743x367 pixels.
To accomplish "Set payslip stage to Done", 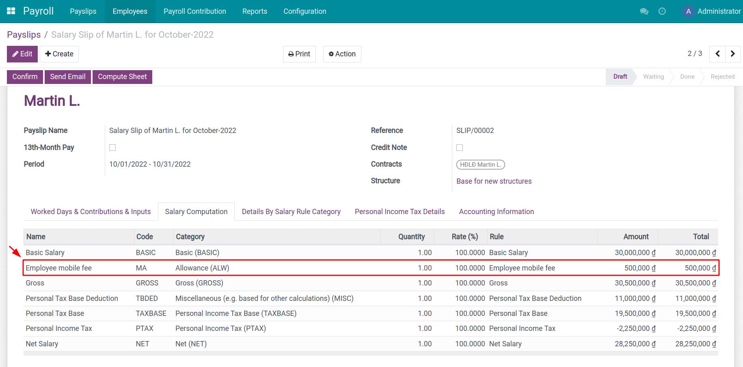I will [687, 77].
